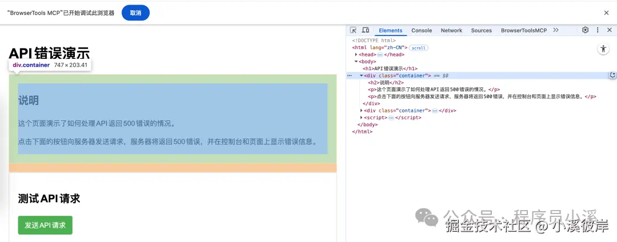Toggle the device toolbar icon
This screenshot has width=617, height=242.
tap(366, 30)
